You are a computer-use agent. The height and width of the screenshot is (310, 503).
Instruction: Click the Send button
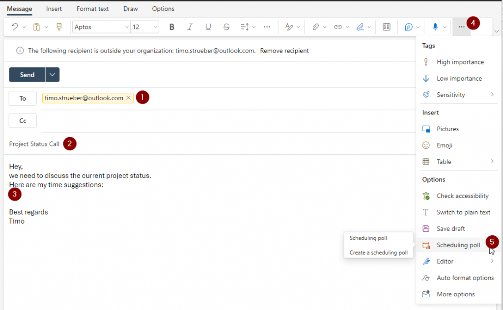click(27, 75)
